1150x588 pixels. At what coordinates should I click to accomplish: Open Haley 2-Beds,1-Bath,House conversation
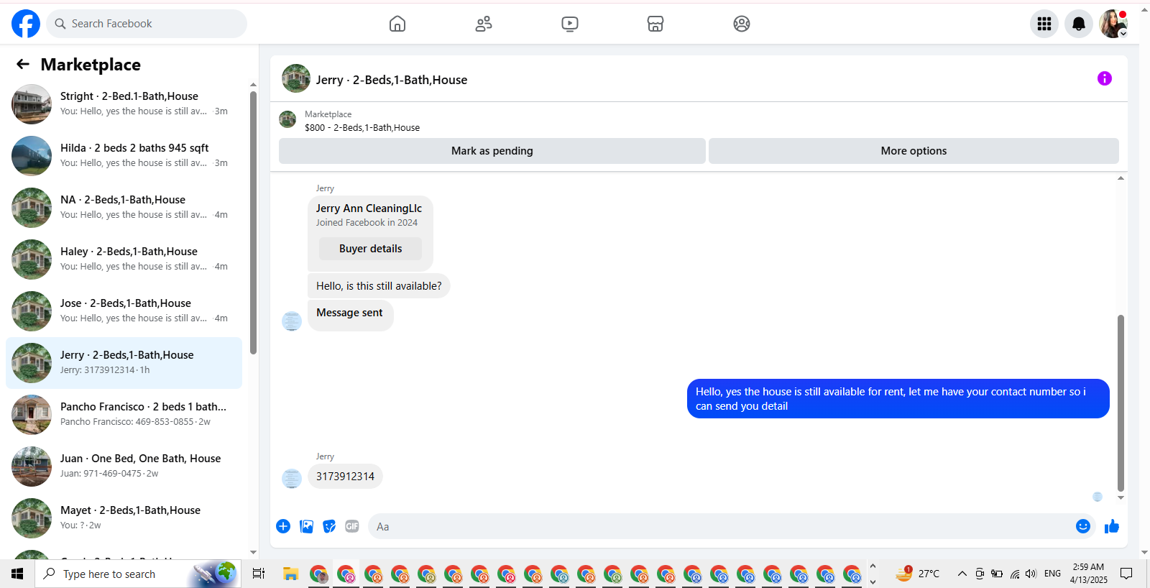124,259
